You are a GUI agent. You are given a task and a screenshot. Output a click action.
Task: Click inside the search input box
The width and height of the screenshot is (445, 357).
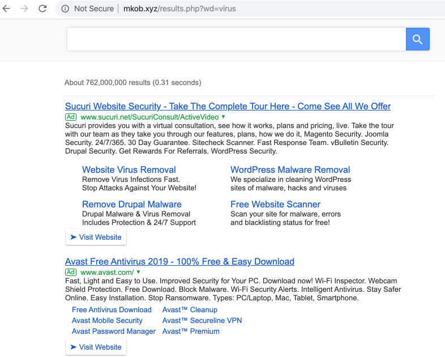[x=236, y=39]
